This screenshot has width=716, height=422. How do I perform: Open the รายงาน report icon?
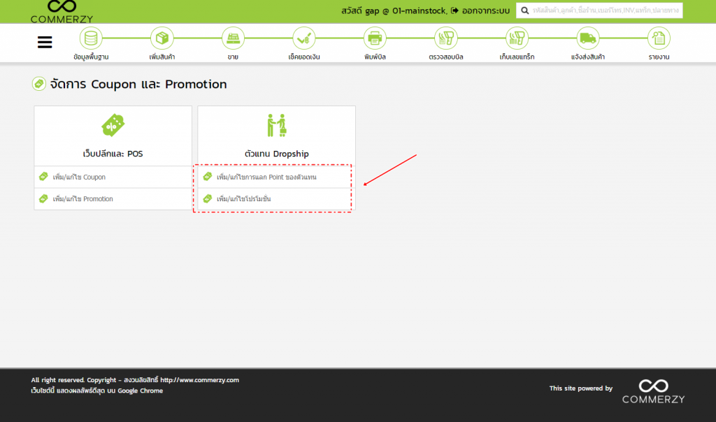659,38
